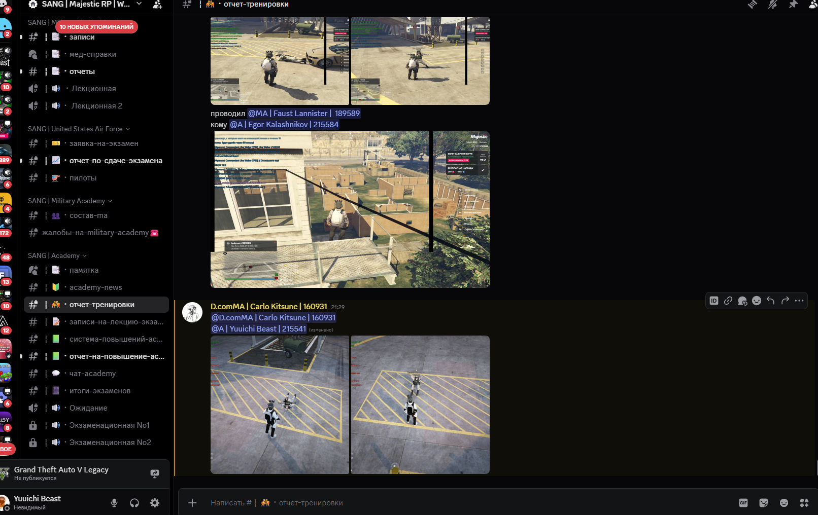Open the отчет-на-повышение-ac... channel
The height and width of the screenshot is (515, 818).
(x=96, y=356)
